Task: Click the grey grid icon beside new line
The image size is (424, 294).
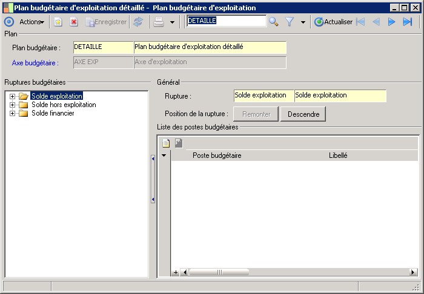Action: click(x=179, y=143)
